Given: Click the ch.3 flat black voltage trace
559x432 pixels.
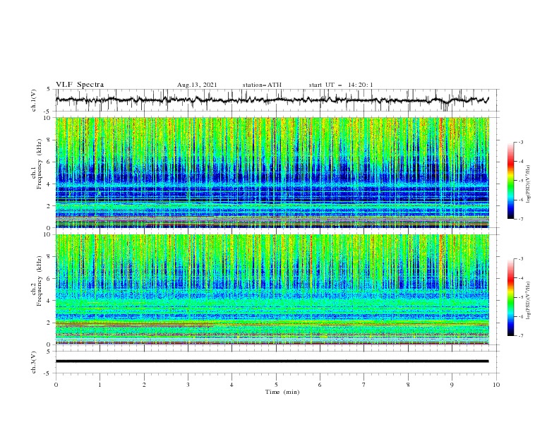Looking at the screenshot, I should 272,361.
